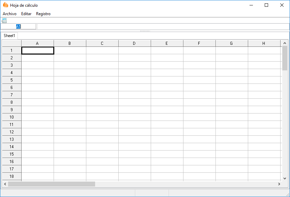Click the vertical scrollbar down arrow
Image resolution: width=290 pixels, height=197 pixels.
pyautogui.click(x=285, y=178)
